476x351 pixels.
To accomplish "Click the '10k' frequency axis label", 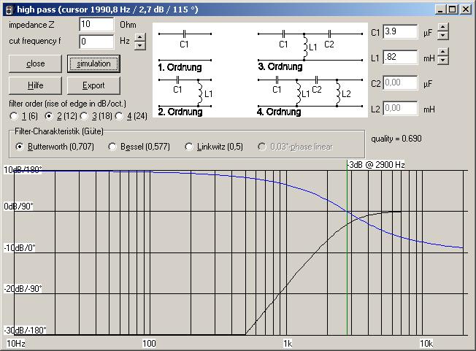I will [426, 344].
